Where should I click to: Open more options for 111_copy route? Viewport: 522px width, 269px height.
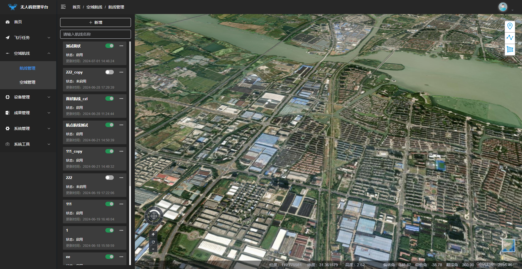pos(121,151)
